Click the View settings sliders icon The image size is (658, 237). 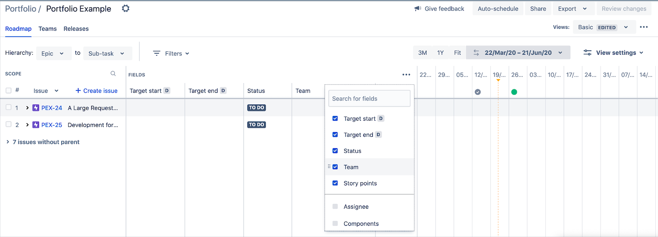pyautogui.click(x=587, y=52)
